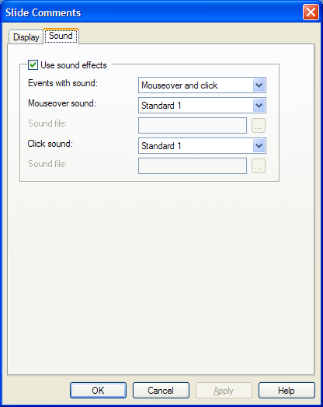Click the Apply button

[224, 391]
